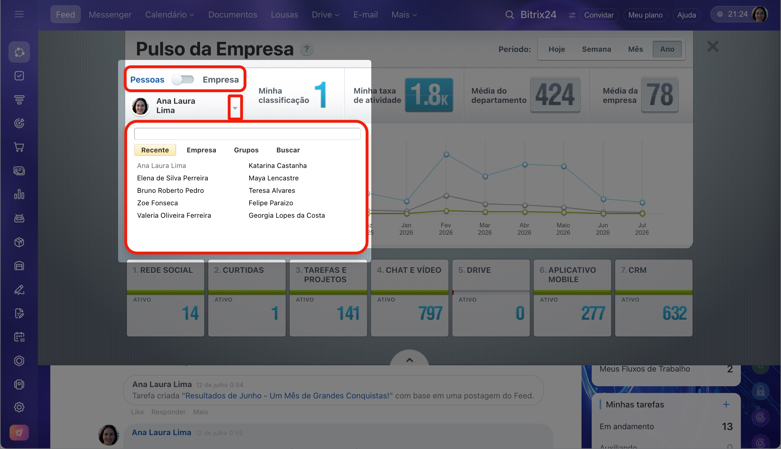Screen dimensions: 781x449
Task: Open the Documentos menu item
Action: click(233, 14)
